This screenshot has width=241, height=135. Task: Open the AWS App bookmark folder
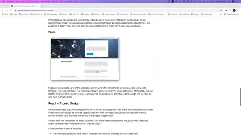(185, 14)
